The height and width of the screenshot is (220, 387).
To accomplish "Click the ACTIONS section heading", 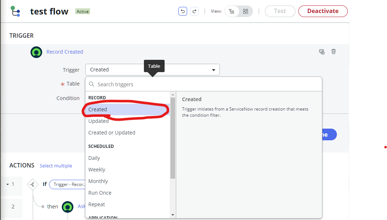I will coord(22,165).
